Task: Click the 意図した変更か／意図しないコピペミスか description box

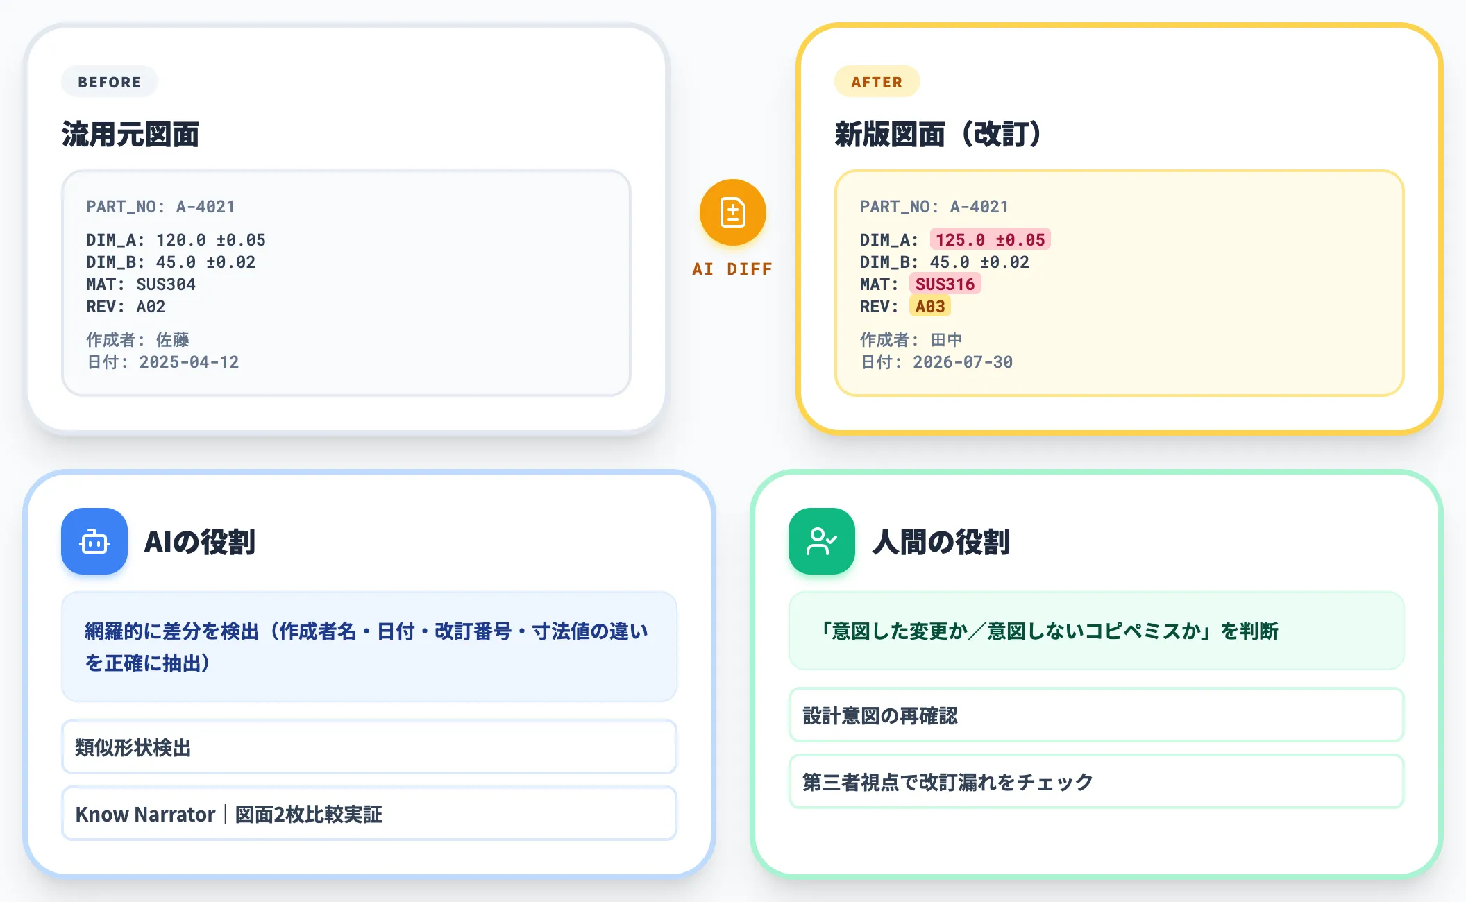Action: tap(1097, 631)
